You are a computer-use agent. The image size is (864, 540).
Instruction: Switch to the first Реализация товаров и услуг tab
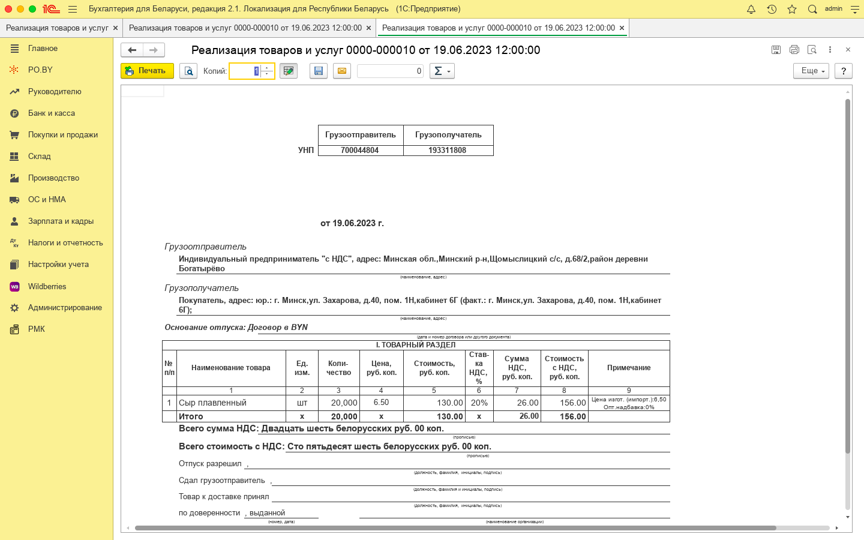point(57,28)
